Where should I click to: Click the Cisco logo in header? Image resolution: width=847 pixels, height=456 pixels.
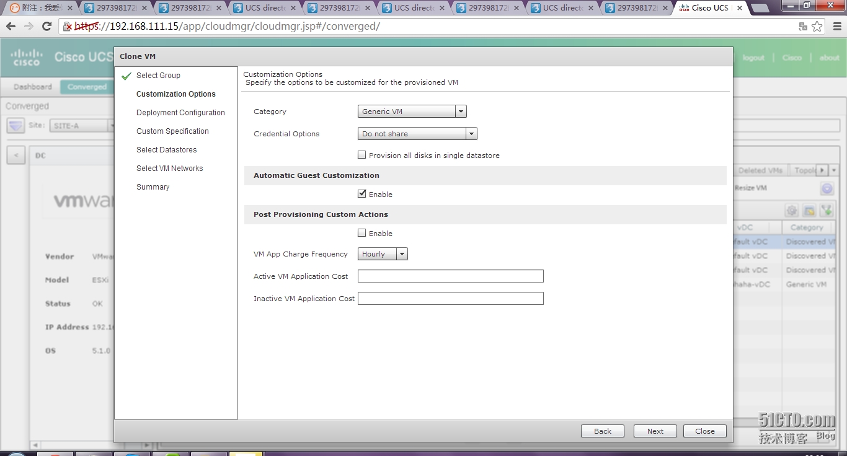tap(27, 58)
